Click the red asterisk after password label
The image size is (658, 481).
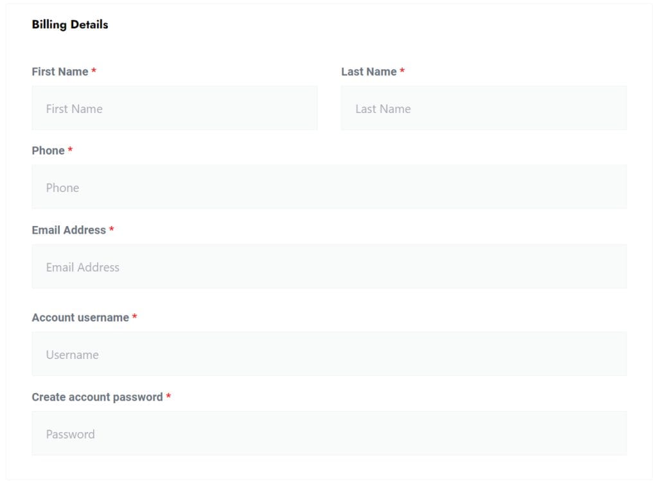pyautogui.click(x=168, y=397)
